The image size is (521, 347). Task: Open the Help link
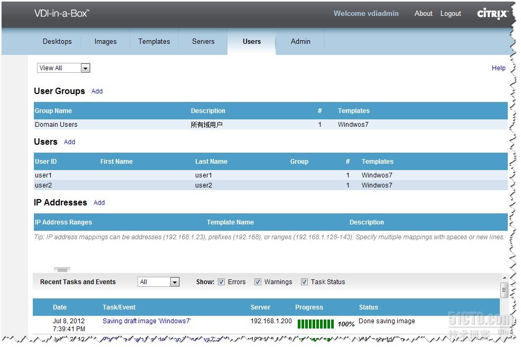point(498,68)
